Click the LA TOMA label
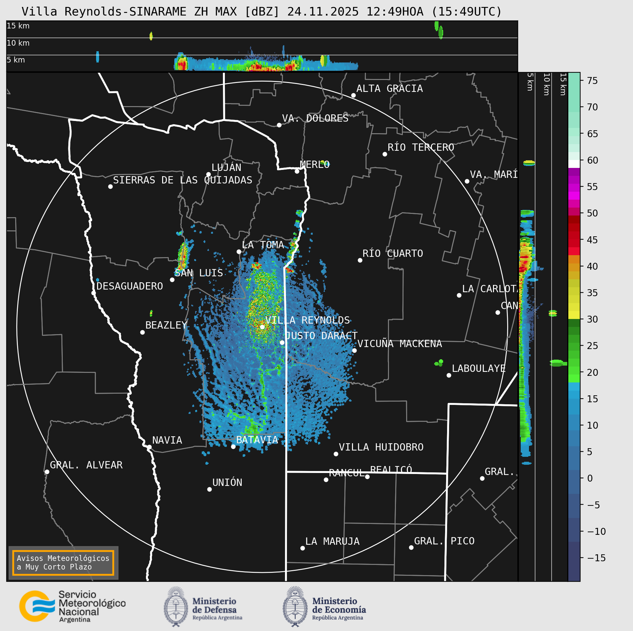The image size is (633, 631). point(263,245)
